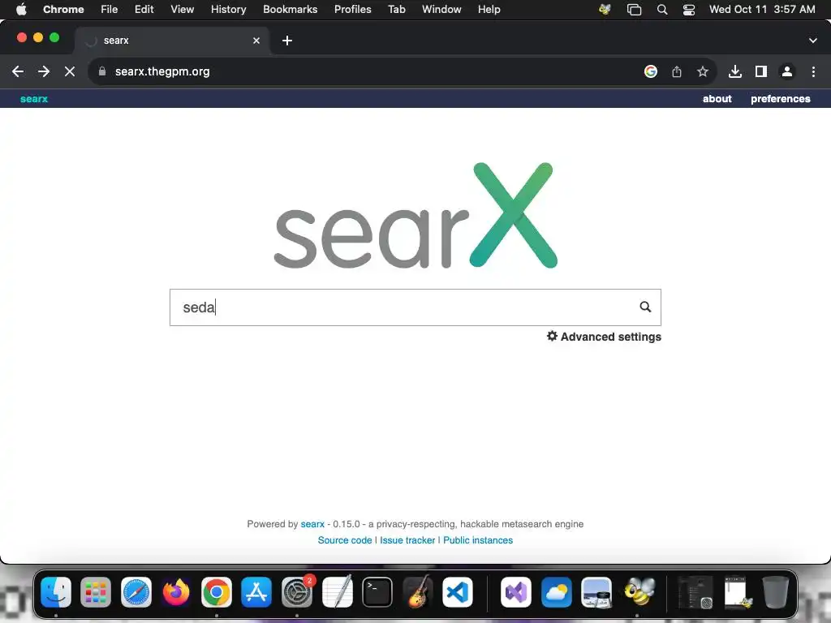Open the Edit menu
The image size is (831, 623).
[144, 10]
